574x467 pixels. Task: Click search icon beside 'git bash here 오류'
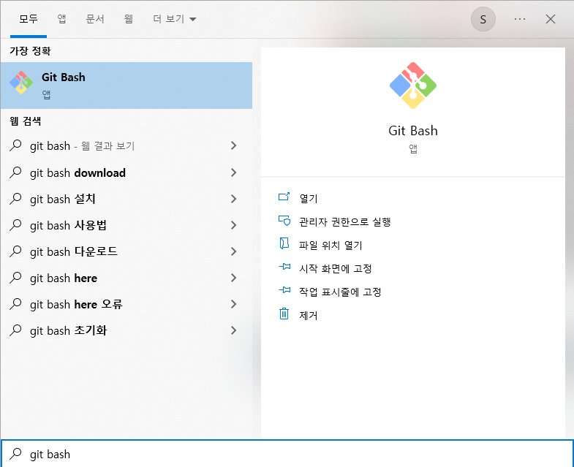point(15,304)
